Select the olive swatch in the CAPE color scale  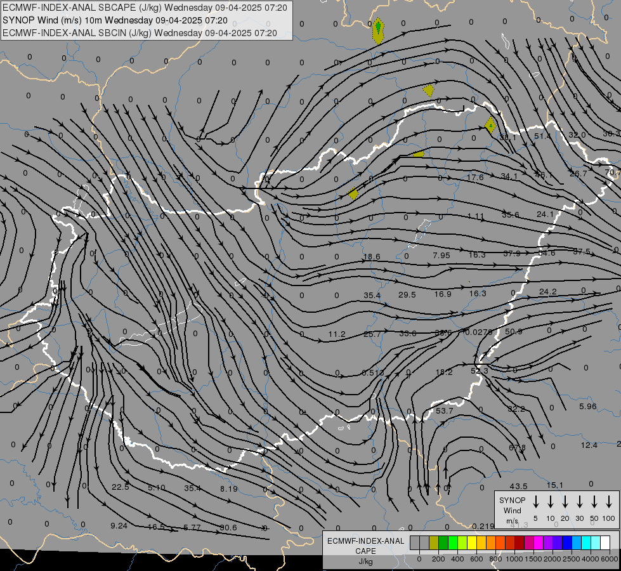(x=434, y=543)
